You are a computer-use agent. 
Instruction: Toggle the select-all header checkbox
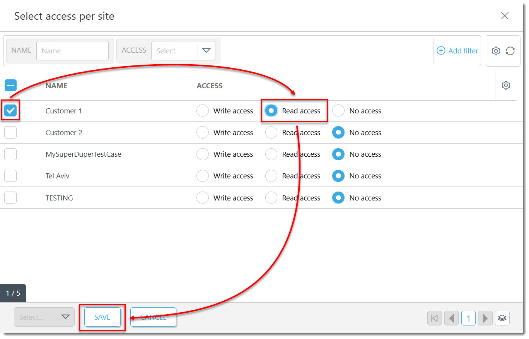10,86
